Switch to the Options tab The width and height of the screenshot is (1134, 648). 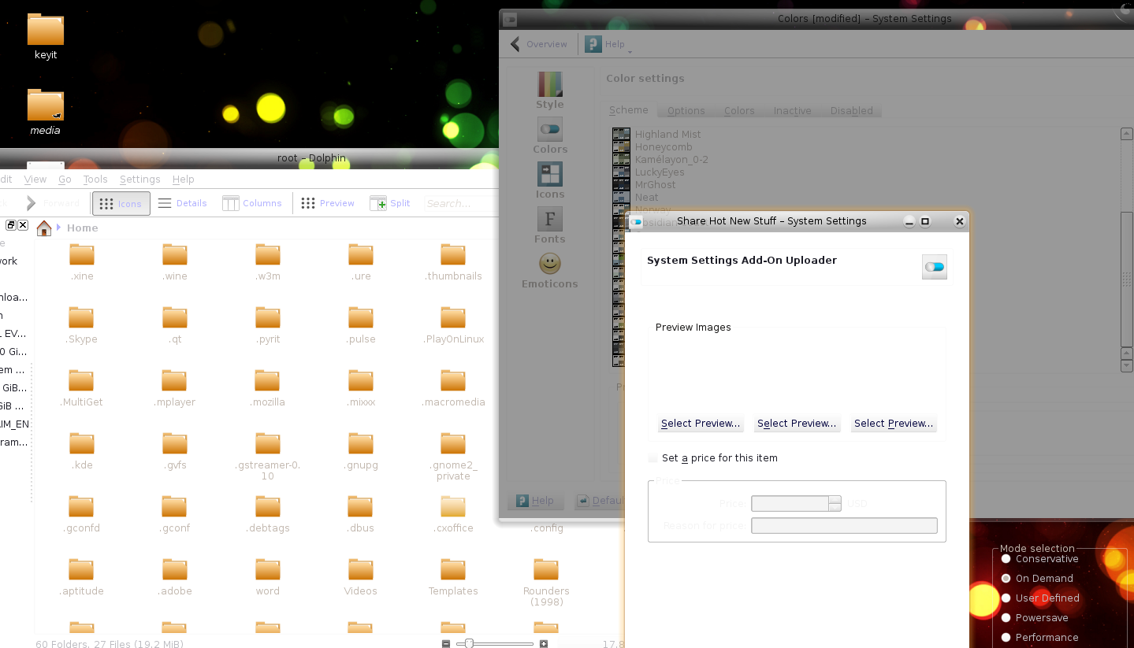point(686,111)
